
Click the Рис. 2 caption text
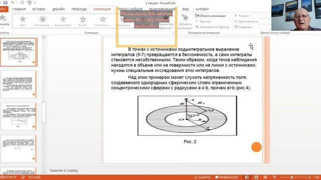pyautogui.click(x=190, y=141)
